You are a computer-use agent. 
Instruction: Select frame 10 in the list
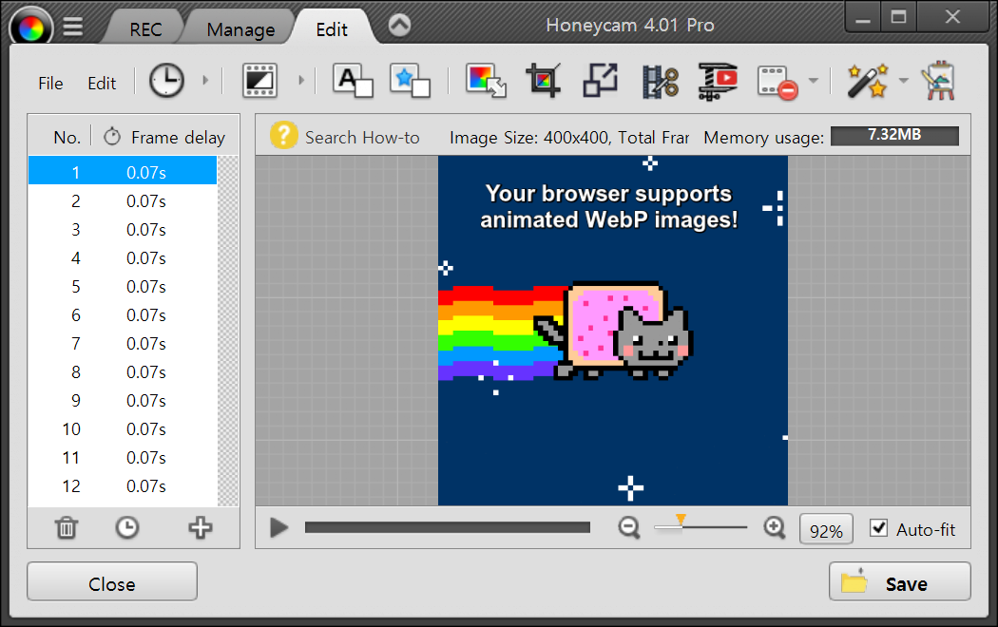123,429
